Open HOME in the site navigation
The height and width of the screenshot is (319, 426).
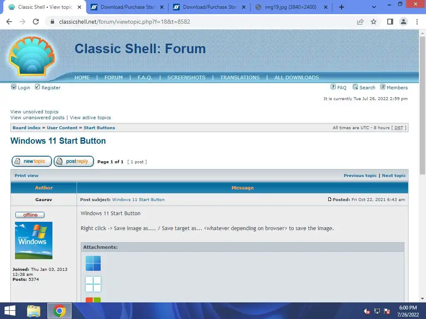coord(82,78)
